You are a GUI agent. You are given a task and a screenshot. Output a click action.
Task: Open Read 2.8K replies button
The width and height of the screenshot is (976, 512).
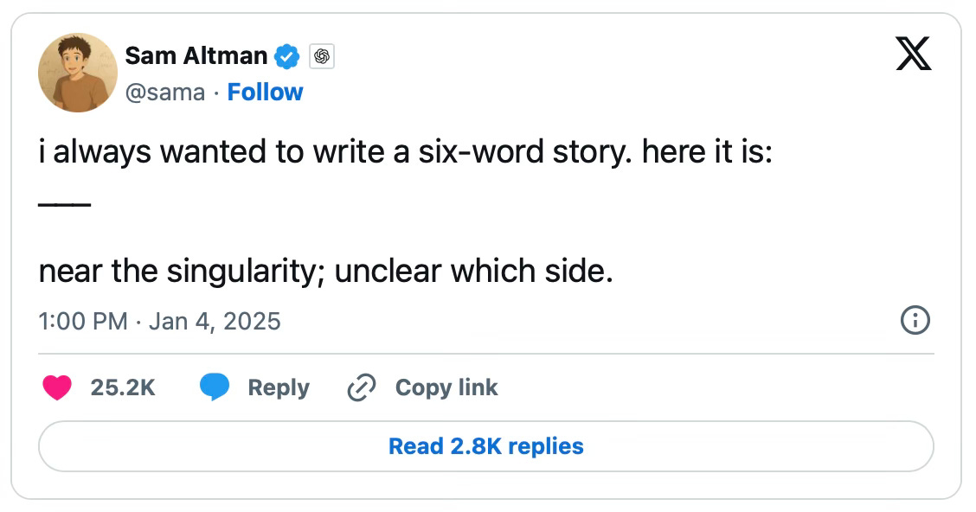point(486,446)
